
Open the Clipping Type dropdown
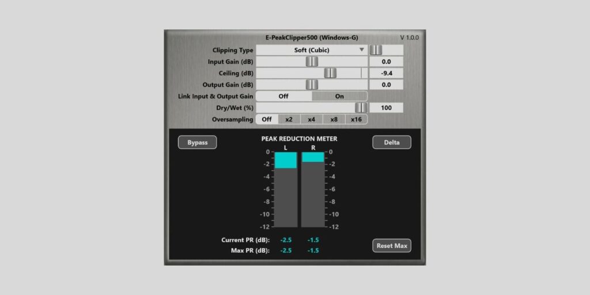tap(312, 50)
